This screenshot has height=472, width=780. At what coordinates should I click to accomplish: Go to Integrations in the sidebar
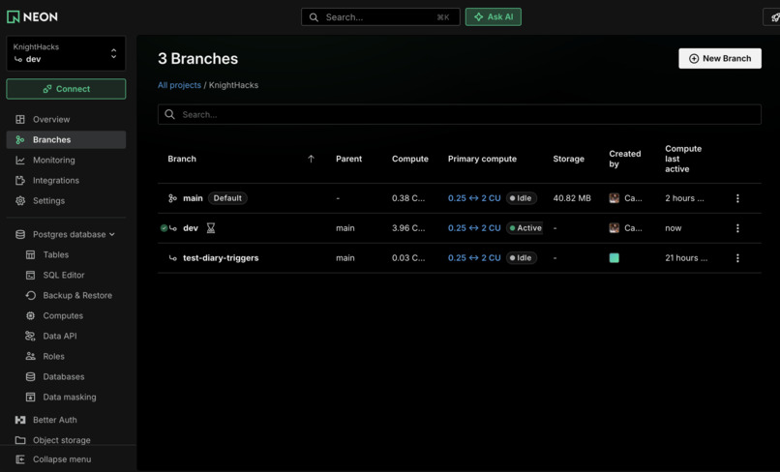pos(66,181)
